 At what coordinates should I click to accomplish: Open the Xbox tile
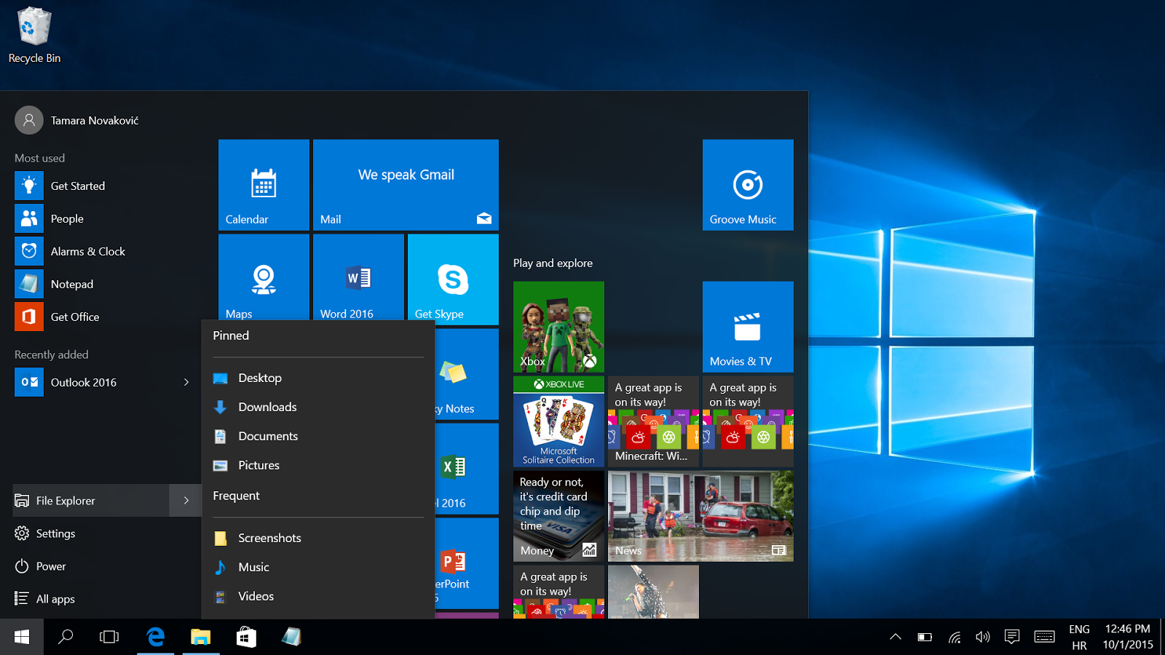[558, 327]
